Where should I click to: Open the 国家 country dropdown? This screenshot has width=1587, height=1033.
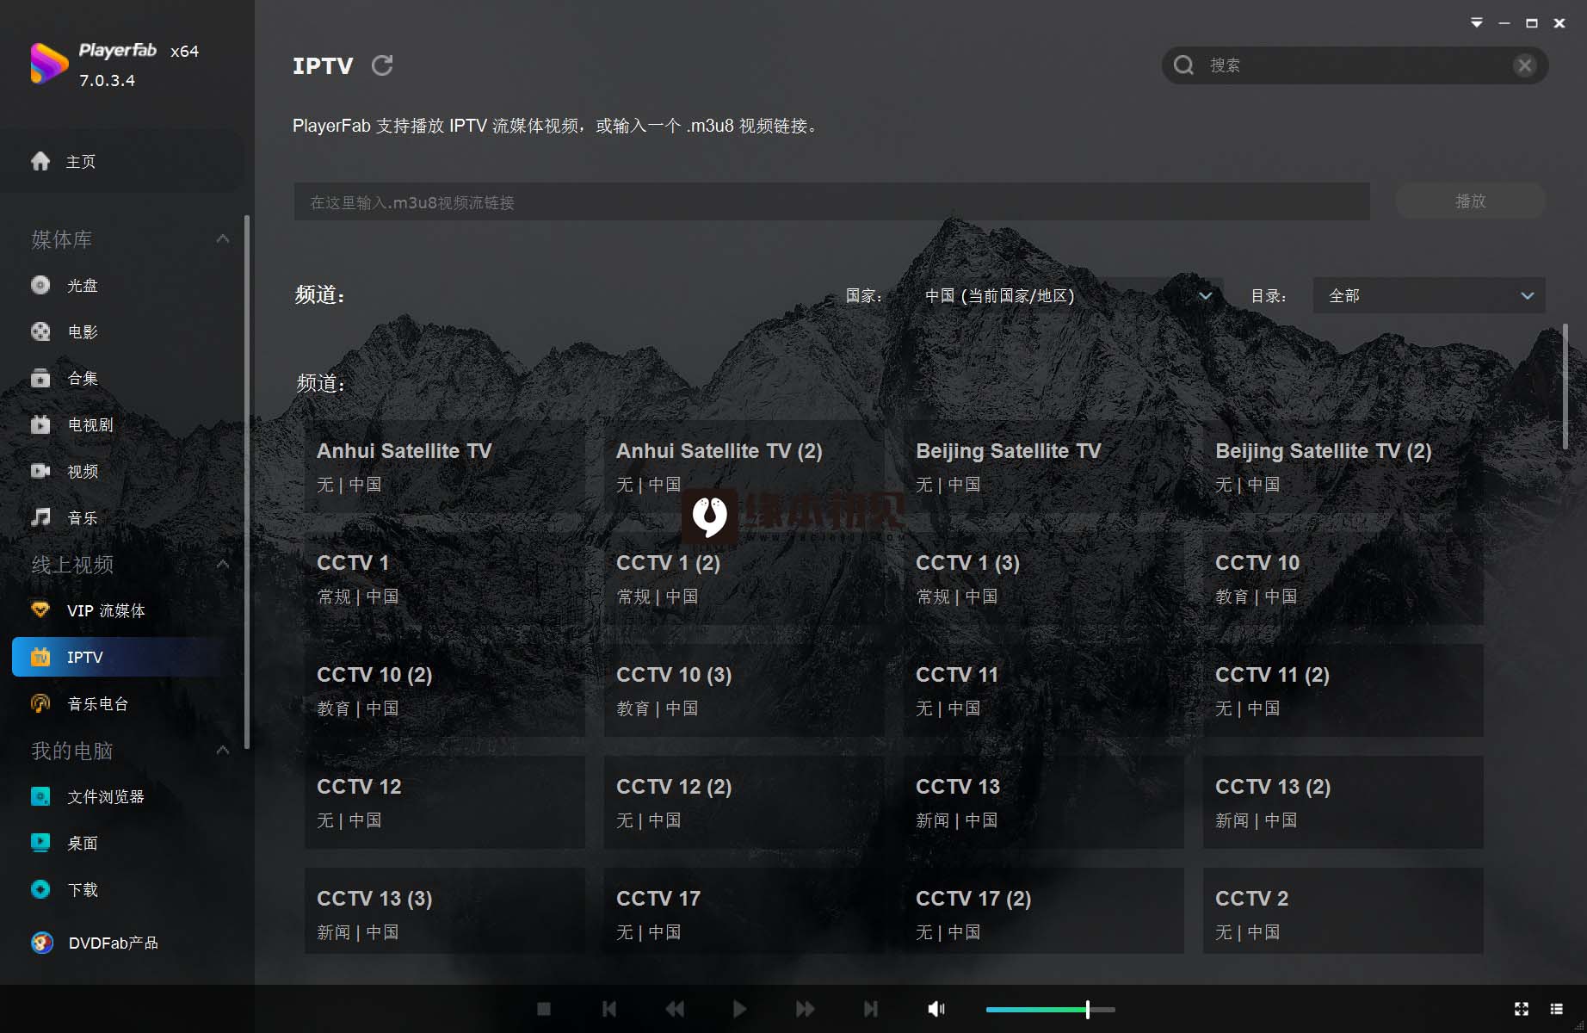pyautogui.click(x=1067, y=295)
